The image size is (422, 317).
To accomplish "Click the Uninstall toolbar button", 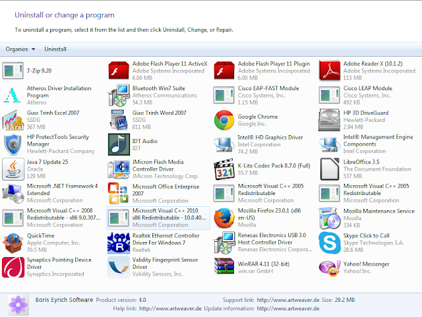I will (55, 49).
